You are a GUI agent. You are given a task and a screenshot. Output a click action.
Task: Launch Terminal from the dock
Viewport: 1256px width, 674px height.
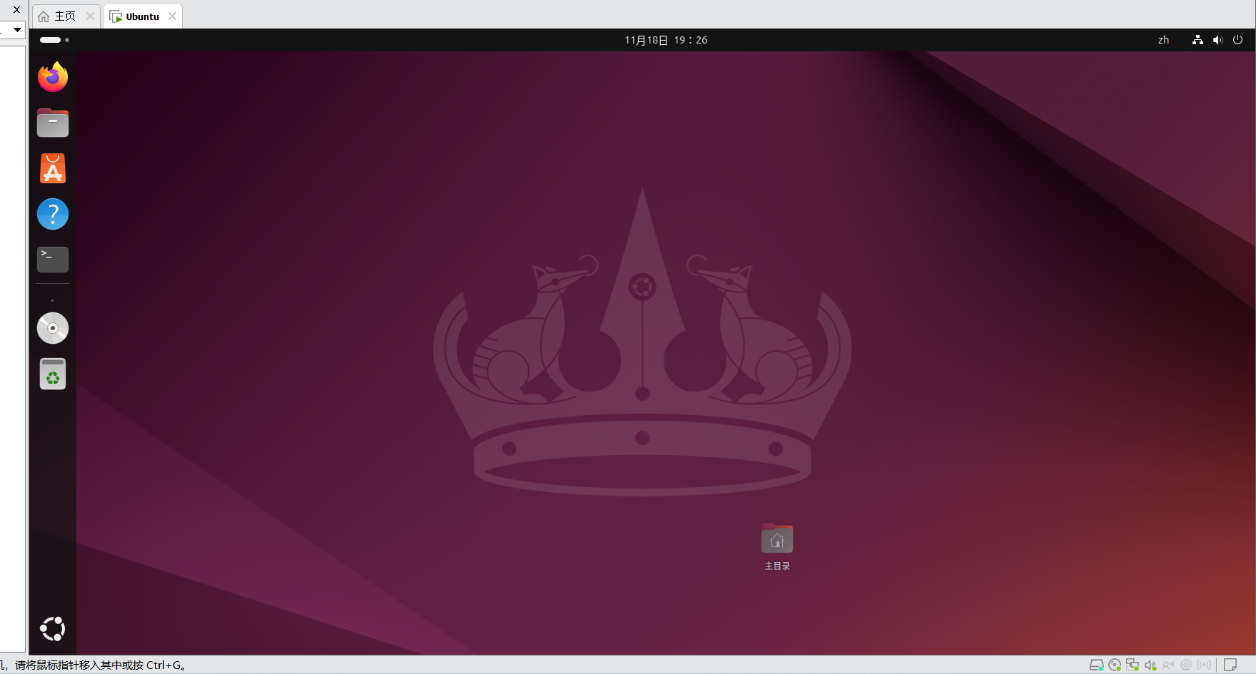coord(53,260)
